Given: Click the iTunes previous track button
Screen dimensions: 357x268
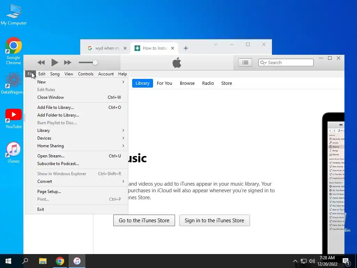Looking at the screenshot, I should 41,62.
